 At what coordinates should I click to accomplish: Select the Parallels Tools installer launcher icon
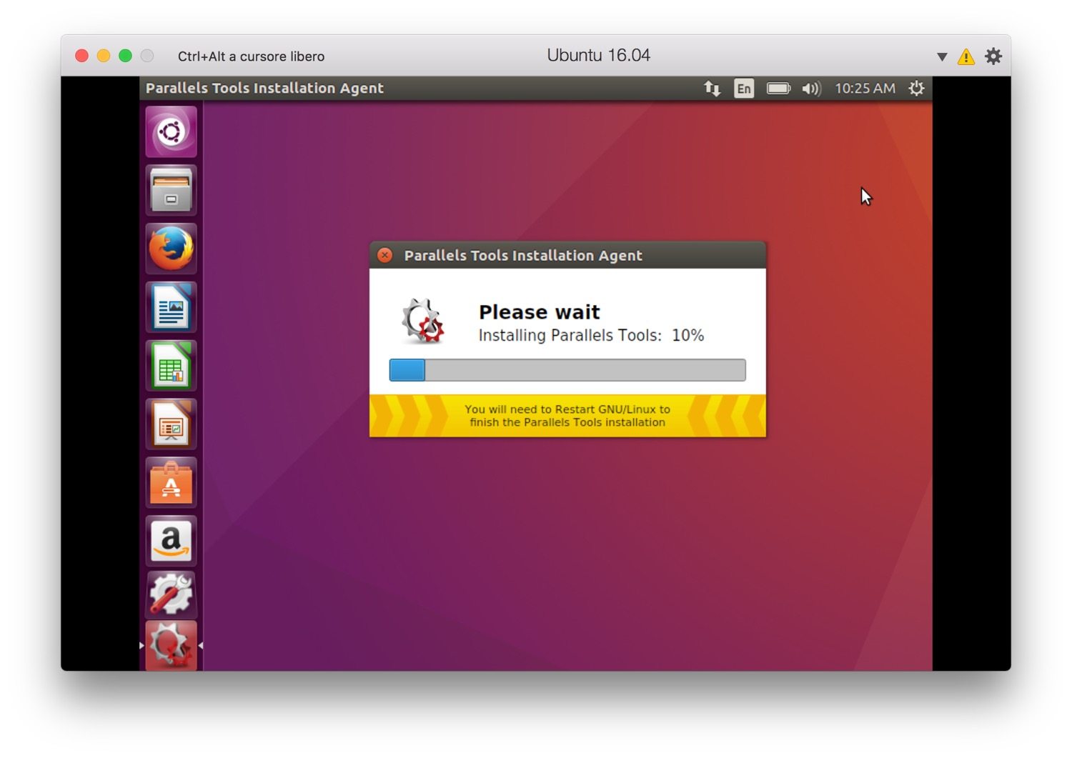pos(171,646)
